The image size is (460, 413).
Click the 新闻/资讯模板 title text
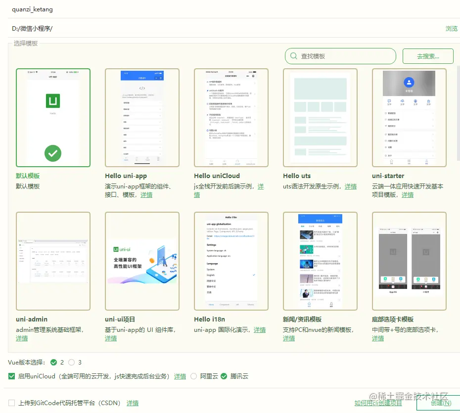302,319
